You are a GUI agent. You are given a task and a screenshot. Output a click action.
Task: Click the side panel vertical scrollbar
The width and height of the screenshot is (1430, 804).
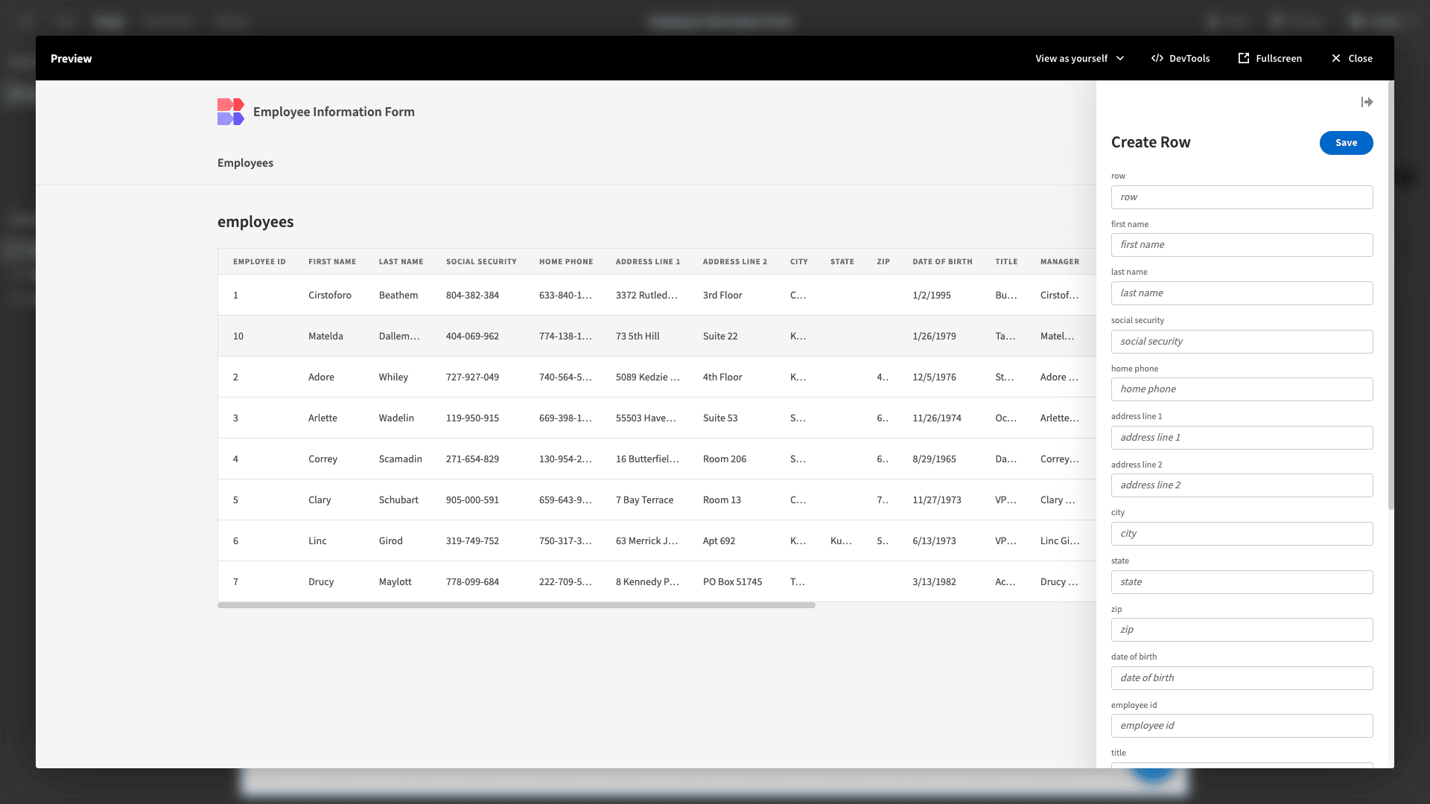click(1391, 296)
